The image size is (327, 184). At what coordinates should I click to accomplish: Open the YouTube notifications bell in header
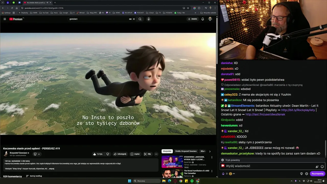pyautogui.click(x=203, y=19)
